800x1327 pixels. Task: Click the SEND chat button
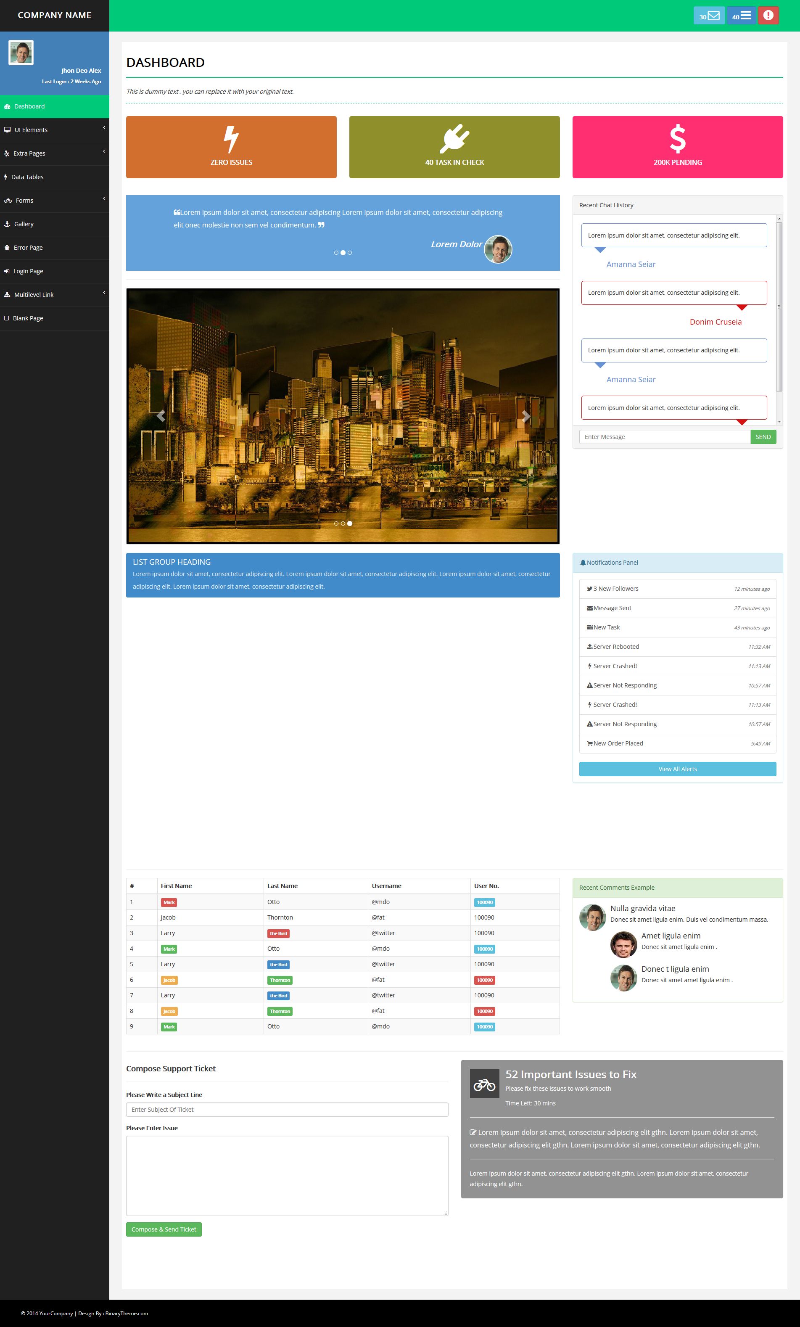coord(763,437)
